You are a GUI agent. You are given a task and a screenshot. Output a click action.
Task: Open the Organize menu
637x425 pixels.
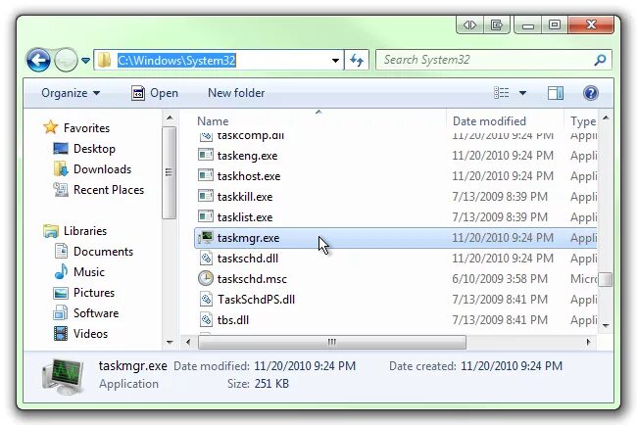(x=71, y=93)
